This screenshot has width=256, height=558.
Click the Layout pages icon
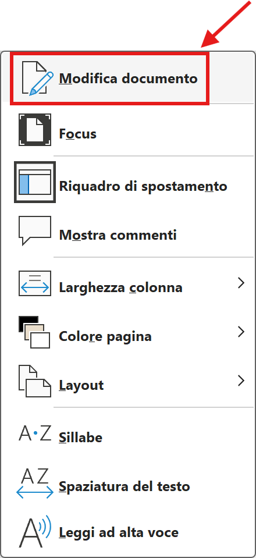(35, 381)
